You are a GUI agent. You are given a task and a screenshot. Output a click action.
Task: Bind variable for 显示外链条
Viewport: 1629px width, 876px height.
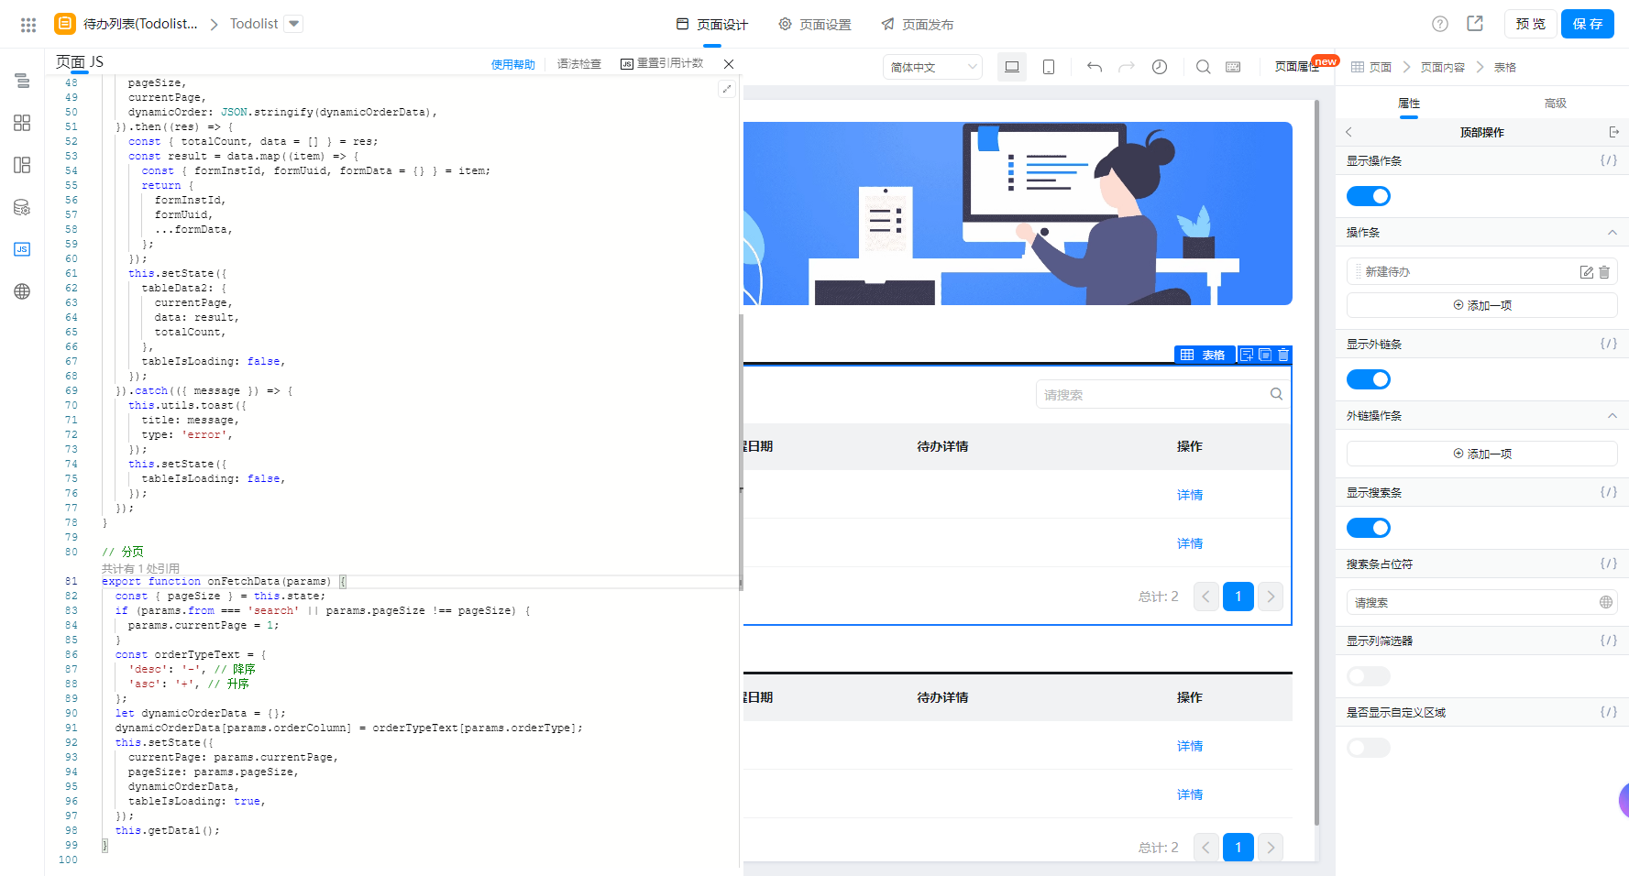click(x=1609, y=344)
